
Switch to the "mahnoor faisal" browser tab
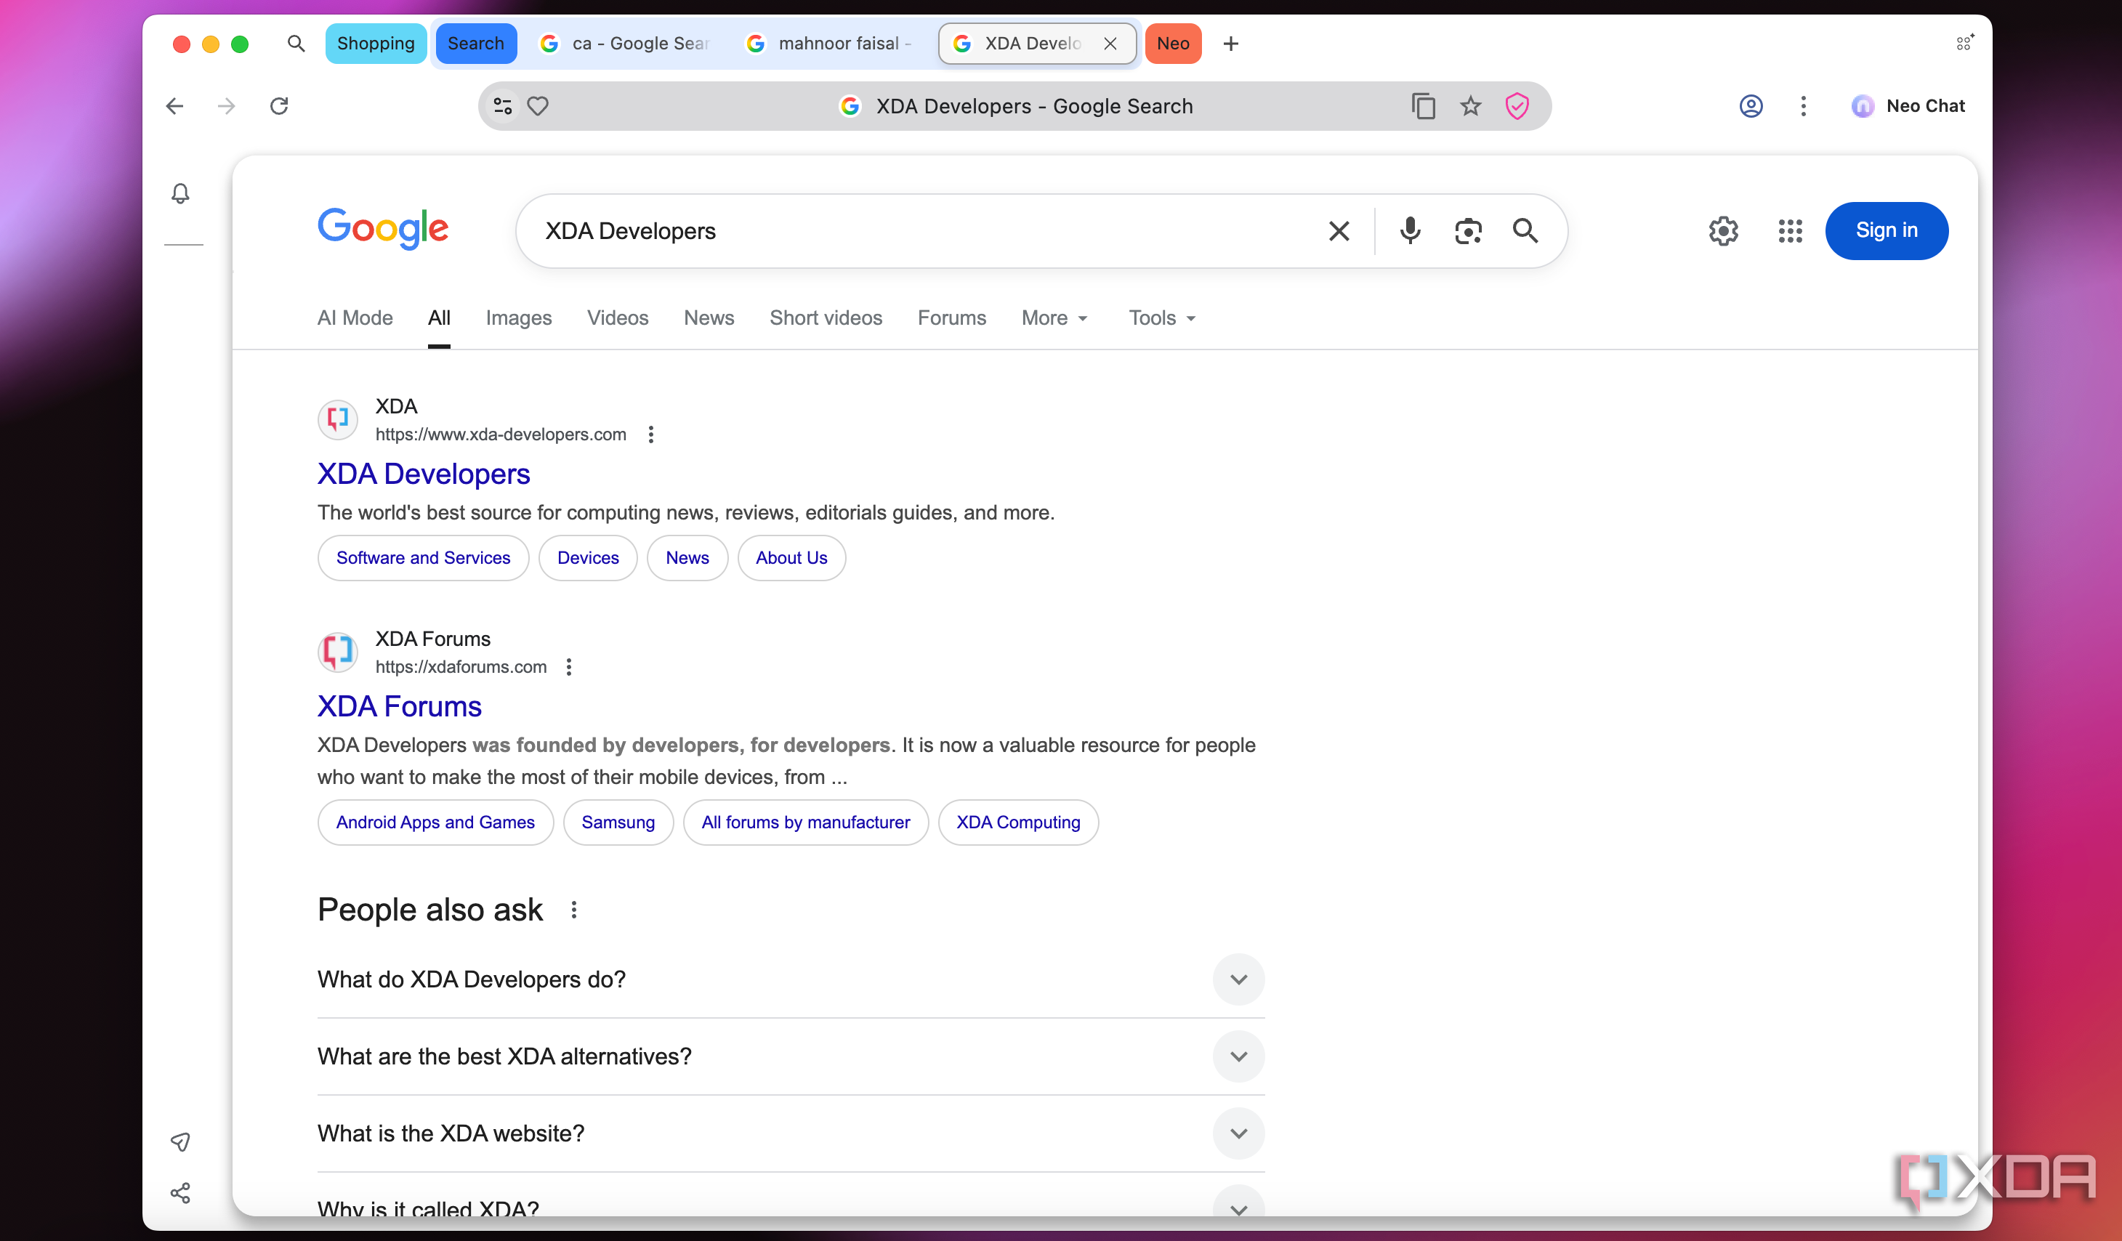[829, 43]
